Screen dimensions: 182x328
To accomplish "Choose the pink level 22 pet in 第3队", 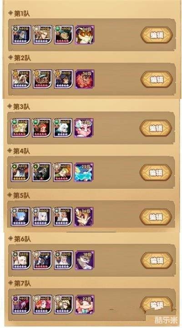I will click(x=84, y=128).
